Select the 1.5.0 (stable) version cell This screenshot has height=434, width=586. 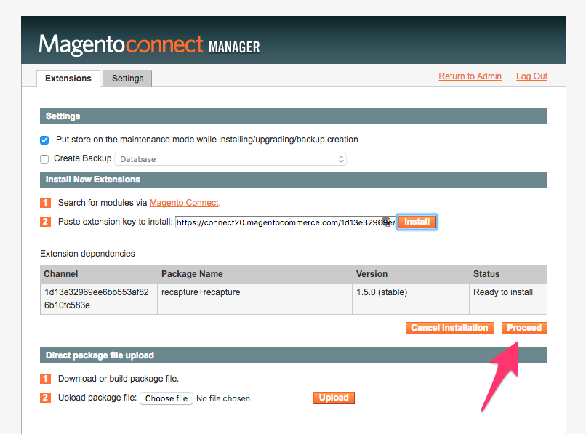410,299
